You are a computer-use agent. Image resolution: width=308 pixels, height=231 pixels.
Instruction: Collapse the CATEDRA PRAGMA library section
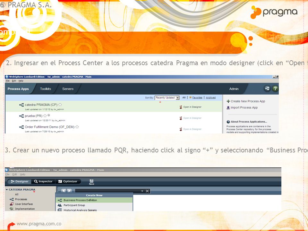7,190
